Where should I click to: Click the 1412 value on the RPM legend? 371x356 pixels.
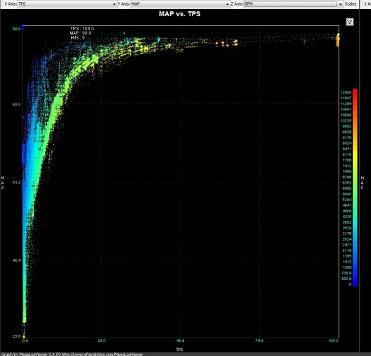point(347,262)
